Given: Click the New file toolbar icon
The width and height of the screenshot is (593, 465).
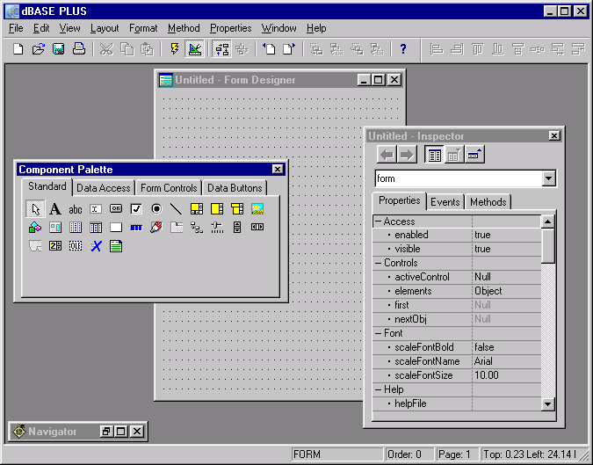Looking at the screenshot, I should 18,49.
